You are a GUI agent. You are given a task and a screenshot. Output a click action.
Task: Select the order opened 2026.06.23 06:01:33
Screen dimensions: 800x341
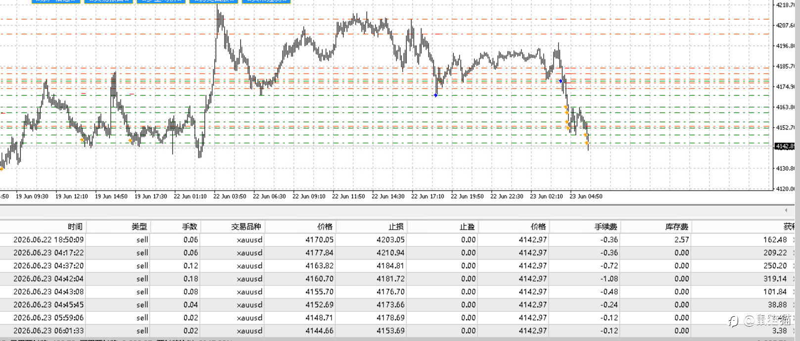pyautogui.click(x=397, y=331)
